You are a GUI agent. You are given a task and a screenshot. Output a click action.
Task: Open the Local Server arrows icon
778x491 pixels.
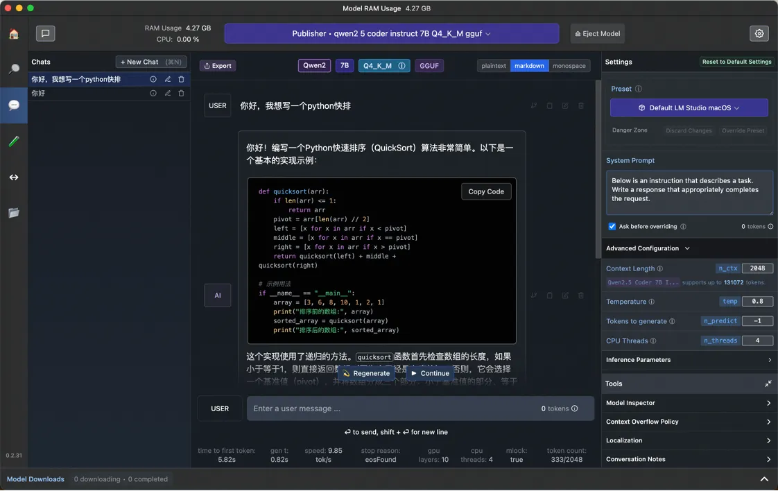(14, 178)
